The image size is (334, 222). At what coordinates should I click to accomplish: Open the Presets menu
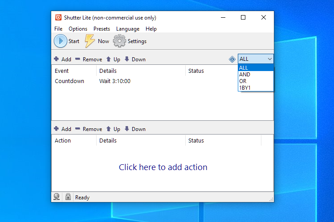pyautogui.click(x=102, y=29)
